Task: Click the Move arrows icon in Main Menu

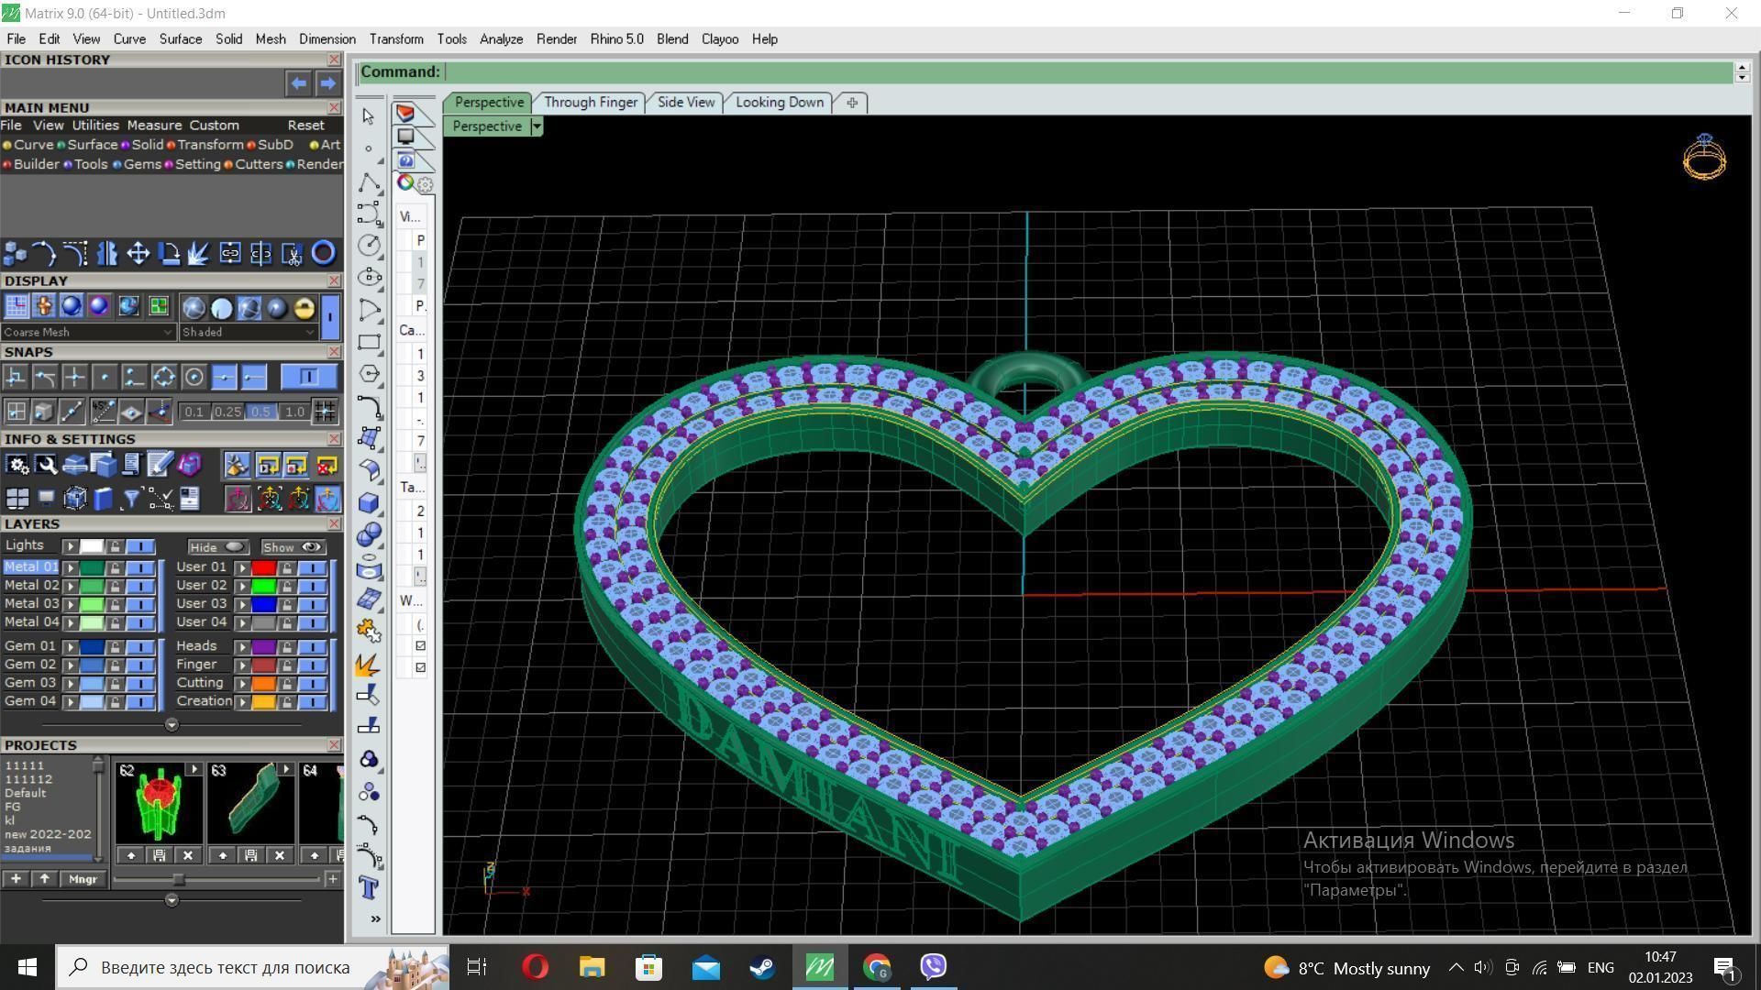Action: point(138,253)
